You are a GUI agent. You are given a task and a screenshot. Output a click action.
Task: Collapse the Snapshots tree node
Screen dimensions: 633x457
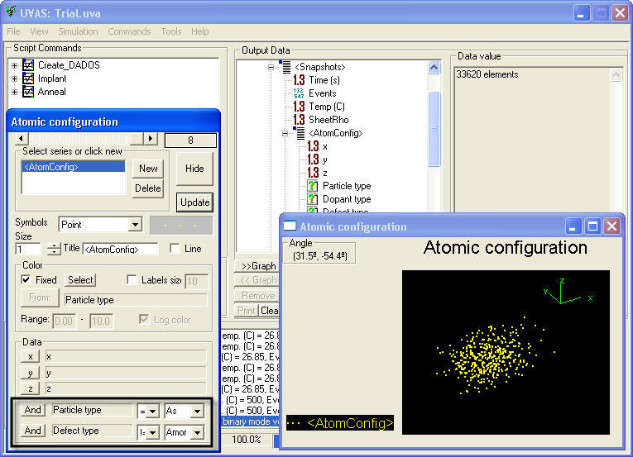pyautogui.click(x=271, y=68)
